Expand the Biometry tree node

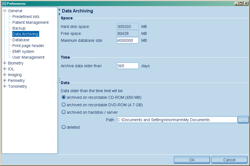click(x=5, y=63)
